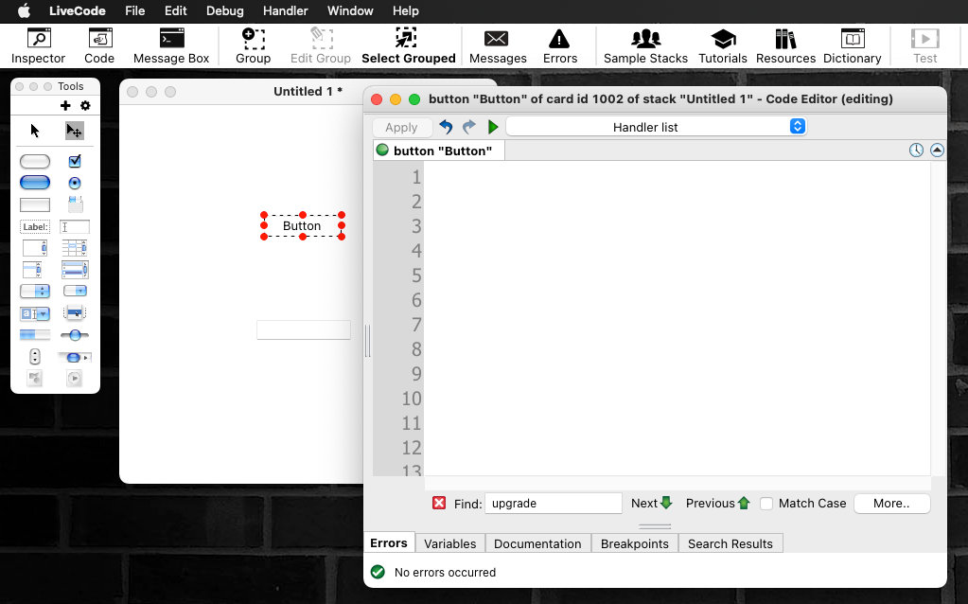The height and width of the screenshot is (604, 968).
Task: Pick the blue default button tool
Action: [35, 183]
